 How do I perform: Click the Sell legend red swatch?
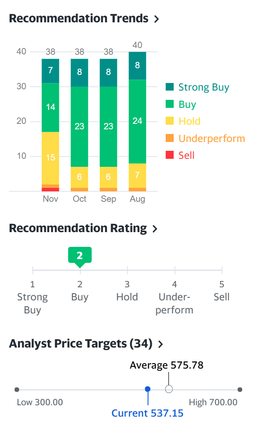coord(169,155)
